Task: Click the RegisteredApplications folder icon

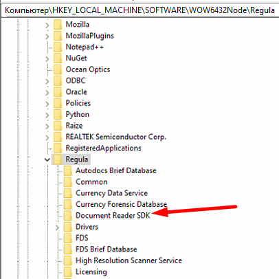Action: pyautogui.click(x=58, y=148)
